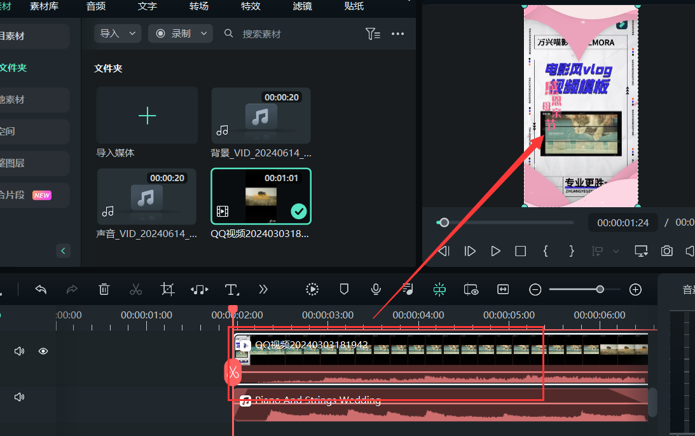Click the delete trash icon in the toolbar
This screenshot has width=695, height=436.
click(x=104, y=289)
